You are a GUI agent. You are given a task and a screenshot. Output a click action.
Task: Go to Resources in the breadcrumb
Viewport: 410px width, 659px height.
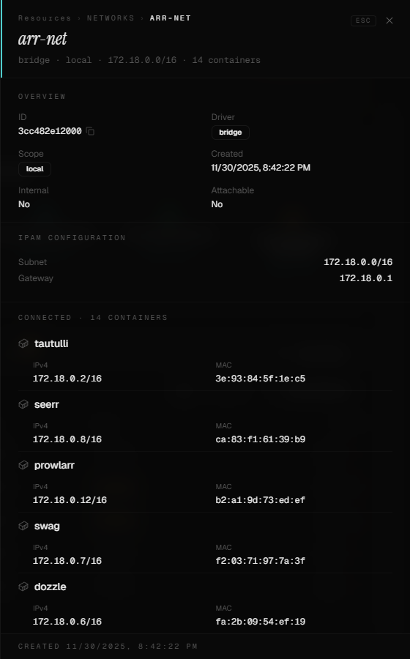(45, 18)
